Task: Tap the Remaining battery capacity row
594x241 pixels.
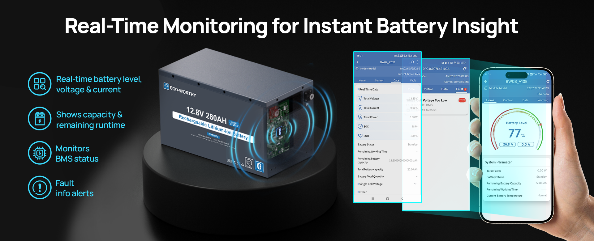Action: click(x=387, y=160)
